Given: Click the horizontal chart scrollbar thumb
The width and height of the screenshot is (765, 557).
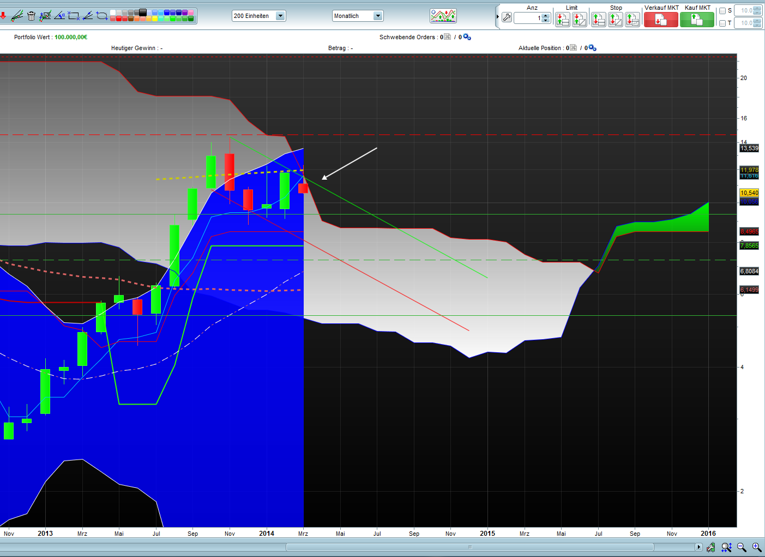Looking at the screenshot, I should 469,547.
